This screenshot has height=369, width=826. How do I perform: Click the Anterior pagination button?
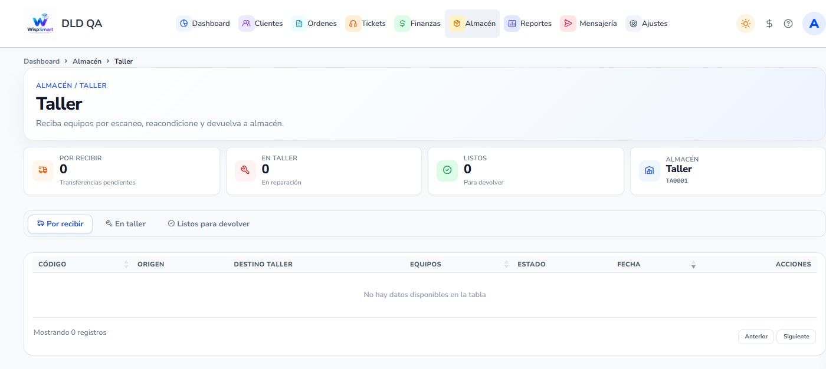[756, 337]
